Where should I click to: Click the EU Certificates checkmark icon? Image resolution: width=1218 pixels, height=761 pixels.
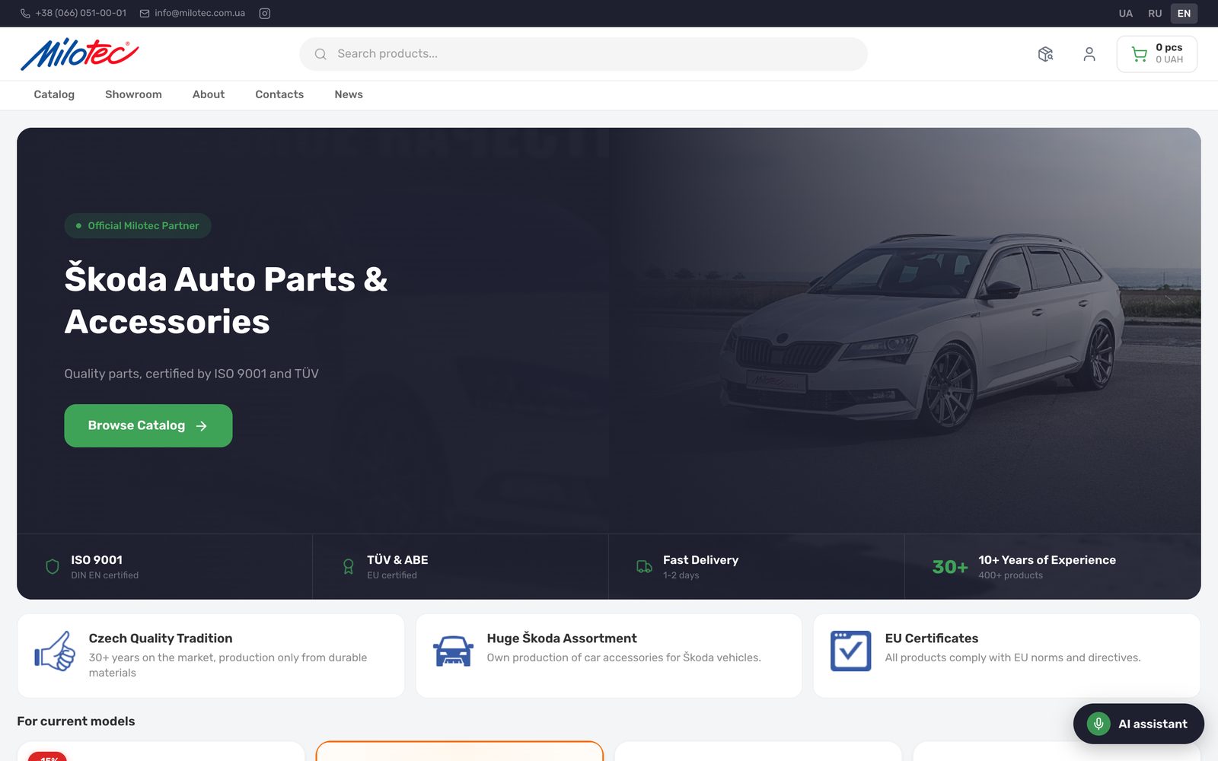coord(851,651)
